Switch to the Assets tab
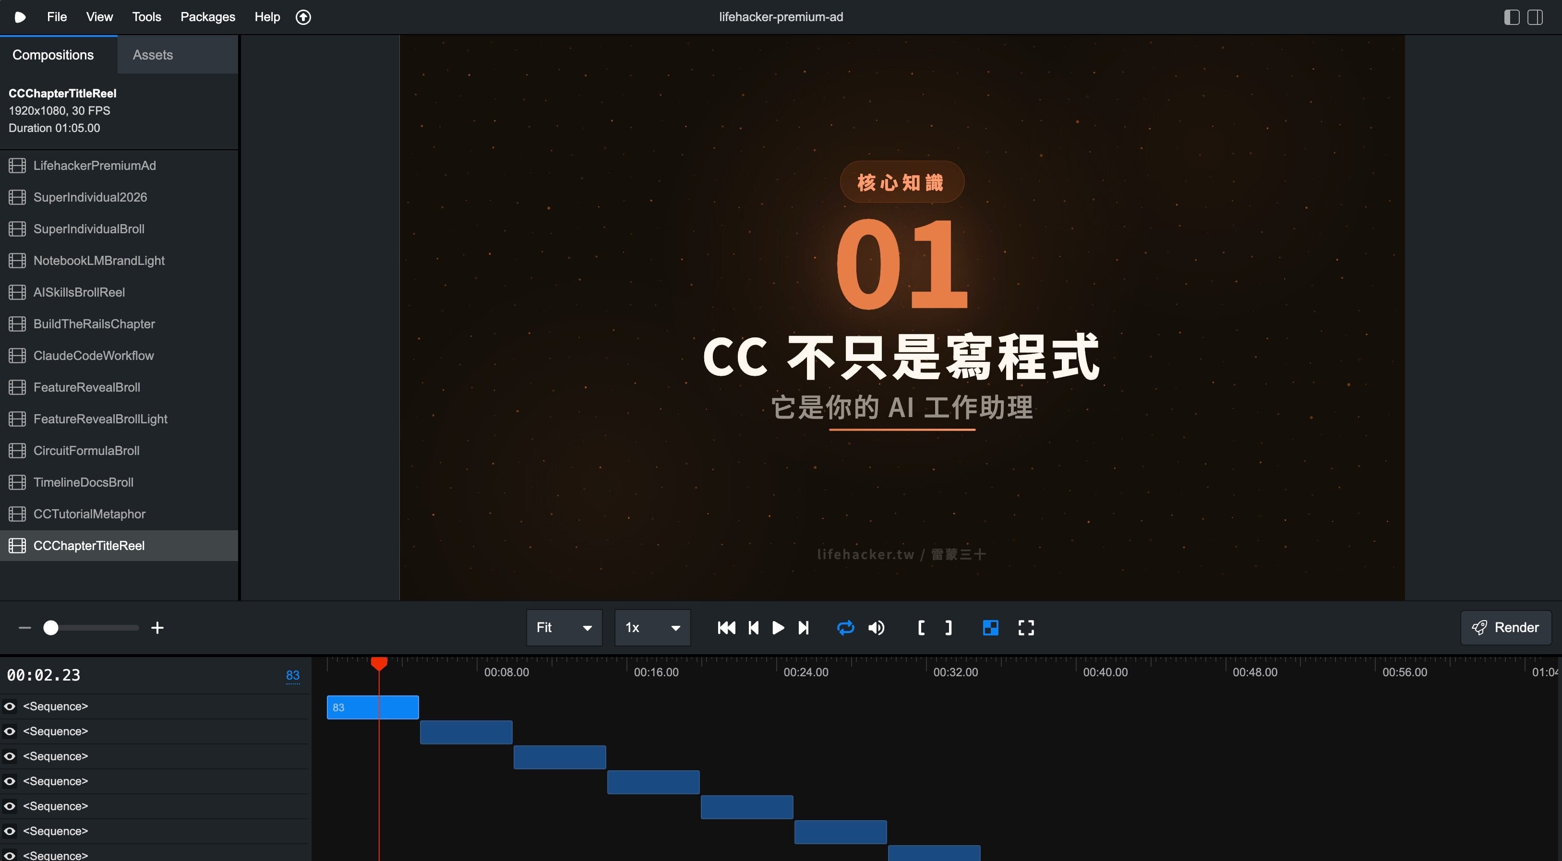 [153, 55]
